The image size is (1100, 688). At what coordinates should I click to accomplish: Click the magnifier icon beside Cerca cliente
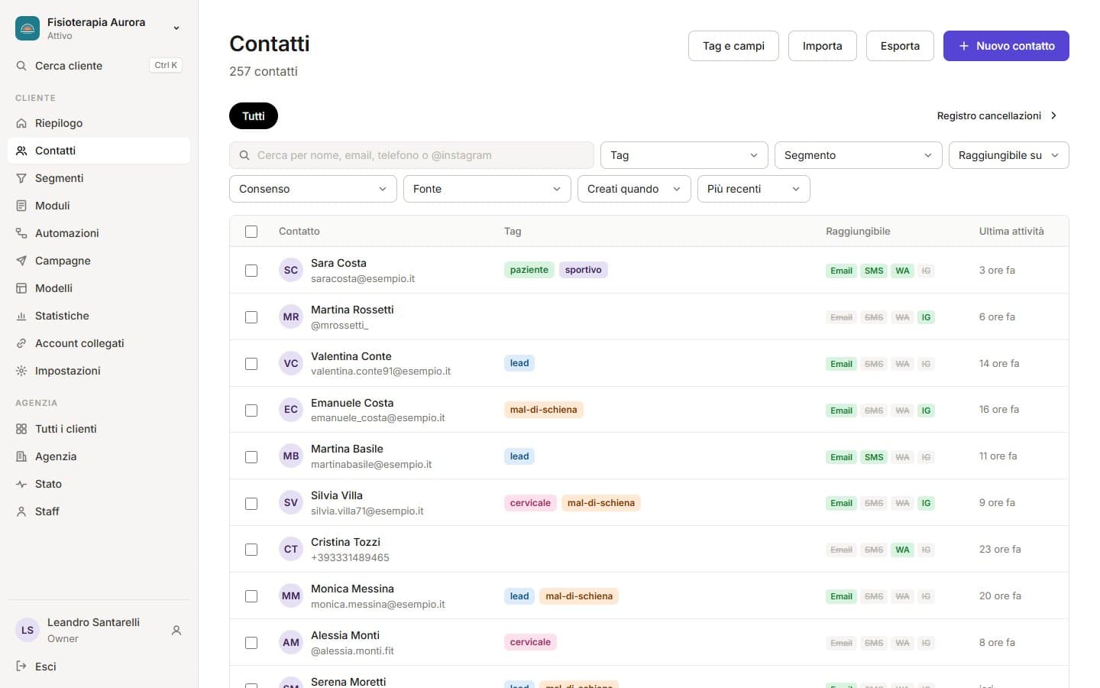point(21,66)
